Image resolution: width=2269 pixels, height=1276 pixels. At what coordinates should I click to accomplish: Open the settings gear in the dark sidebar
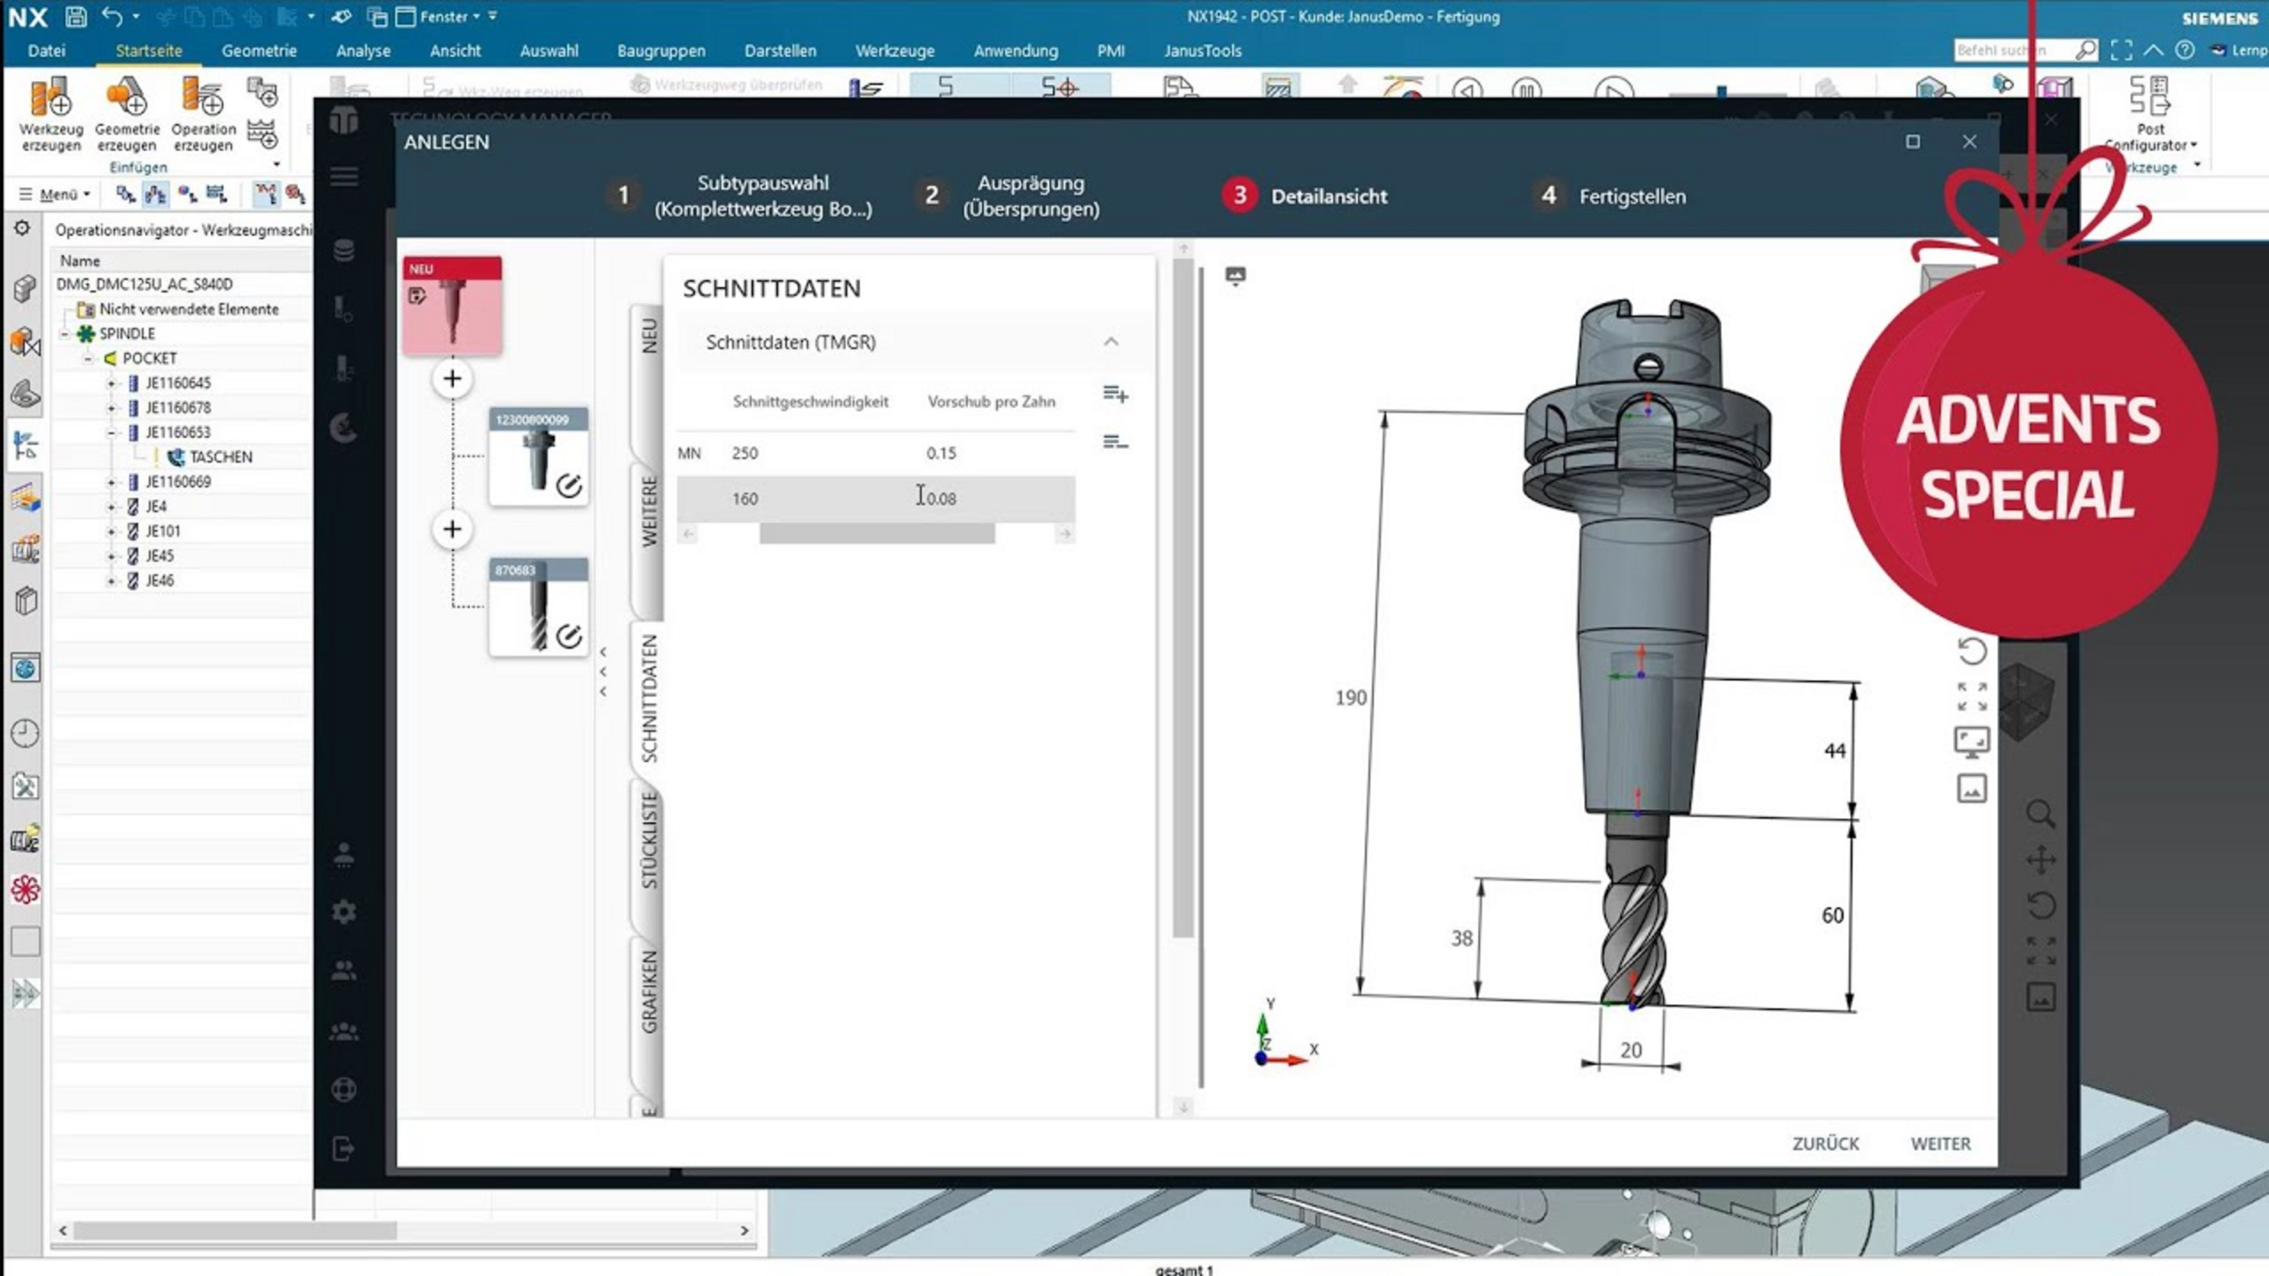coord(344,912)
